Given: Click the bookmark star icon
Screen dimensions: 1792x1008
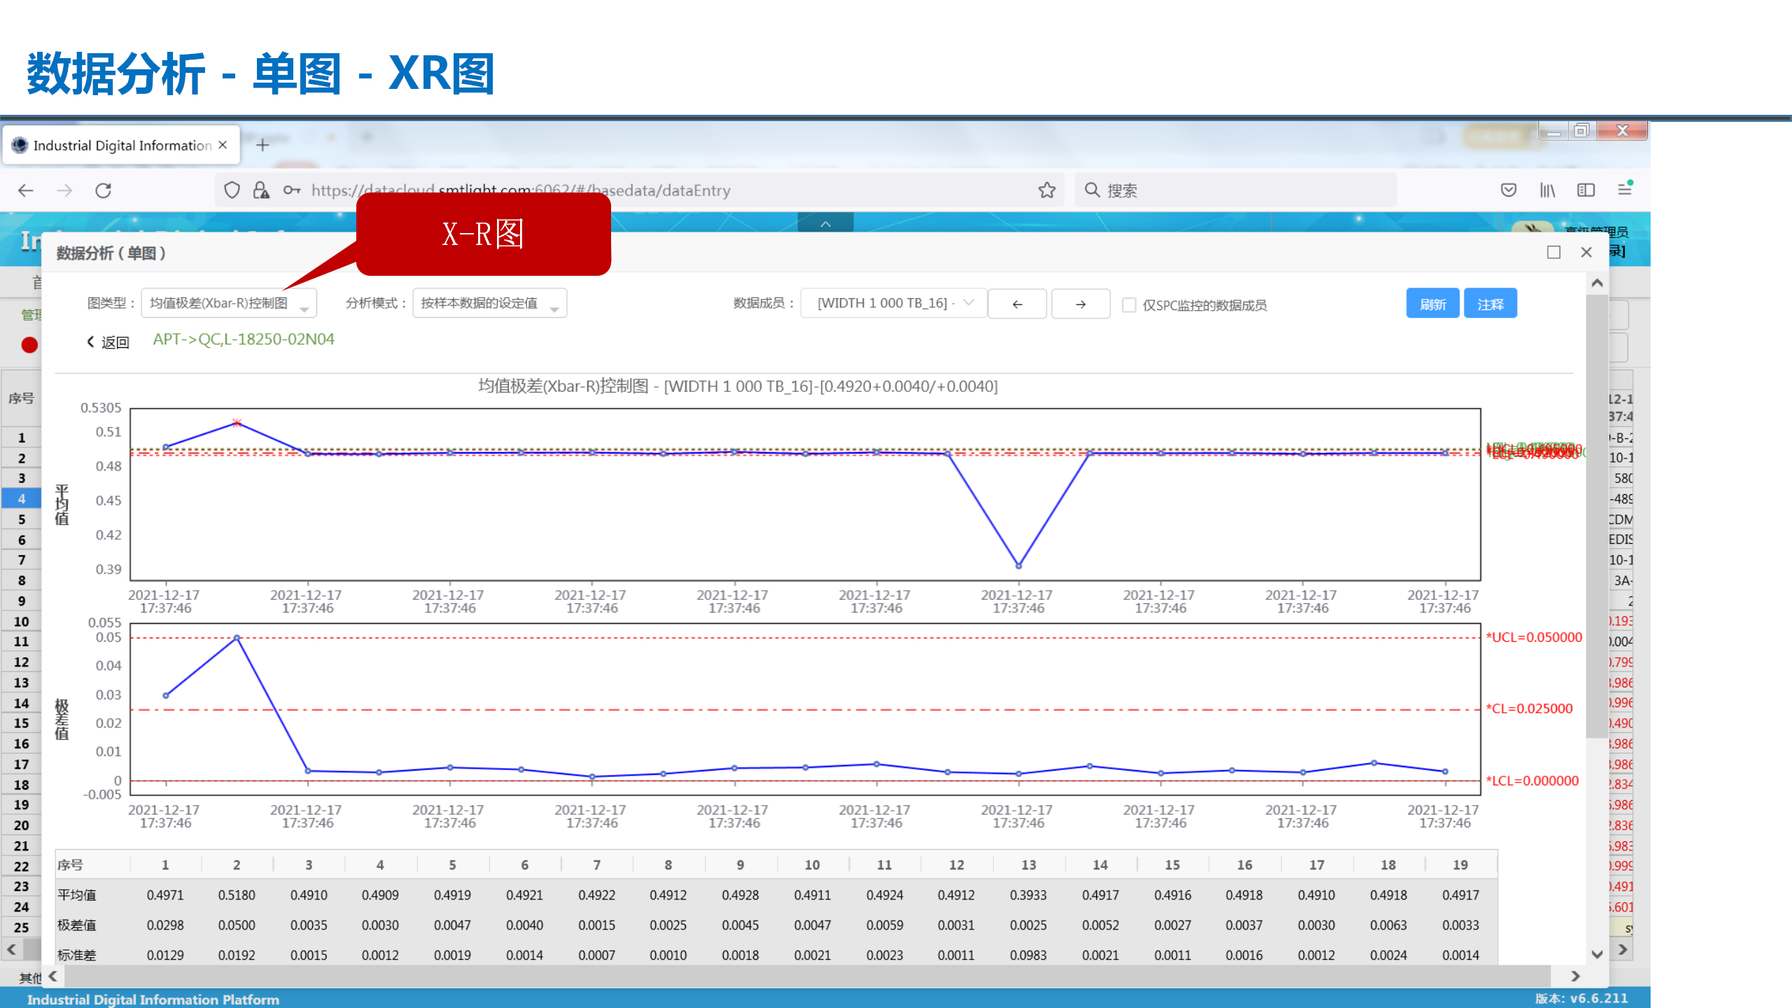Looking at the screenshot, I should 1046,190.
